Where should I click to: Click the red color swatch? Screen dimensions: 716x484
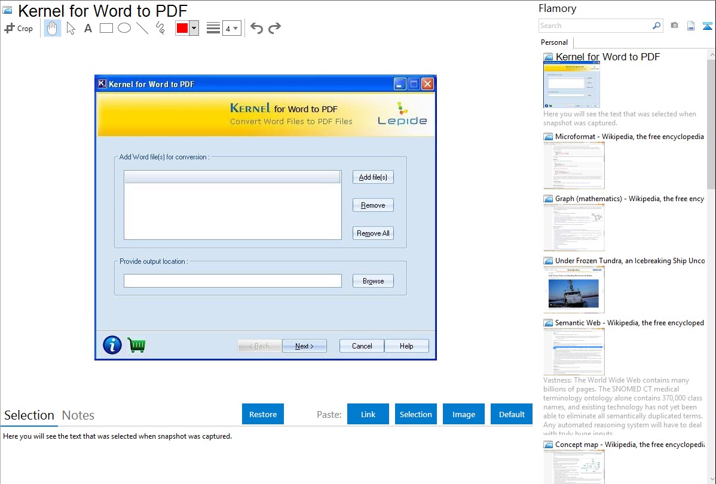182,28
